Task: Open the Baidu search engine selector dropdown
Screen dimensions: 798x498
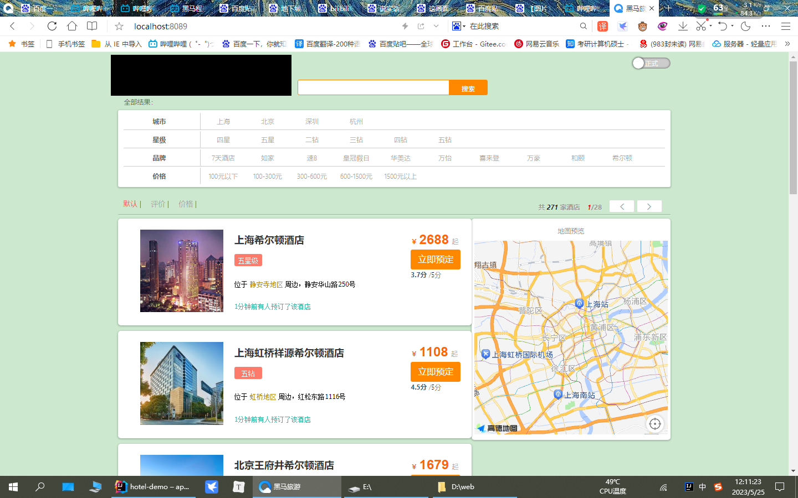Action: click(459, 26)
